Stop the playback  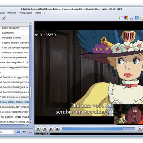[57, 129]
